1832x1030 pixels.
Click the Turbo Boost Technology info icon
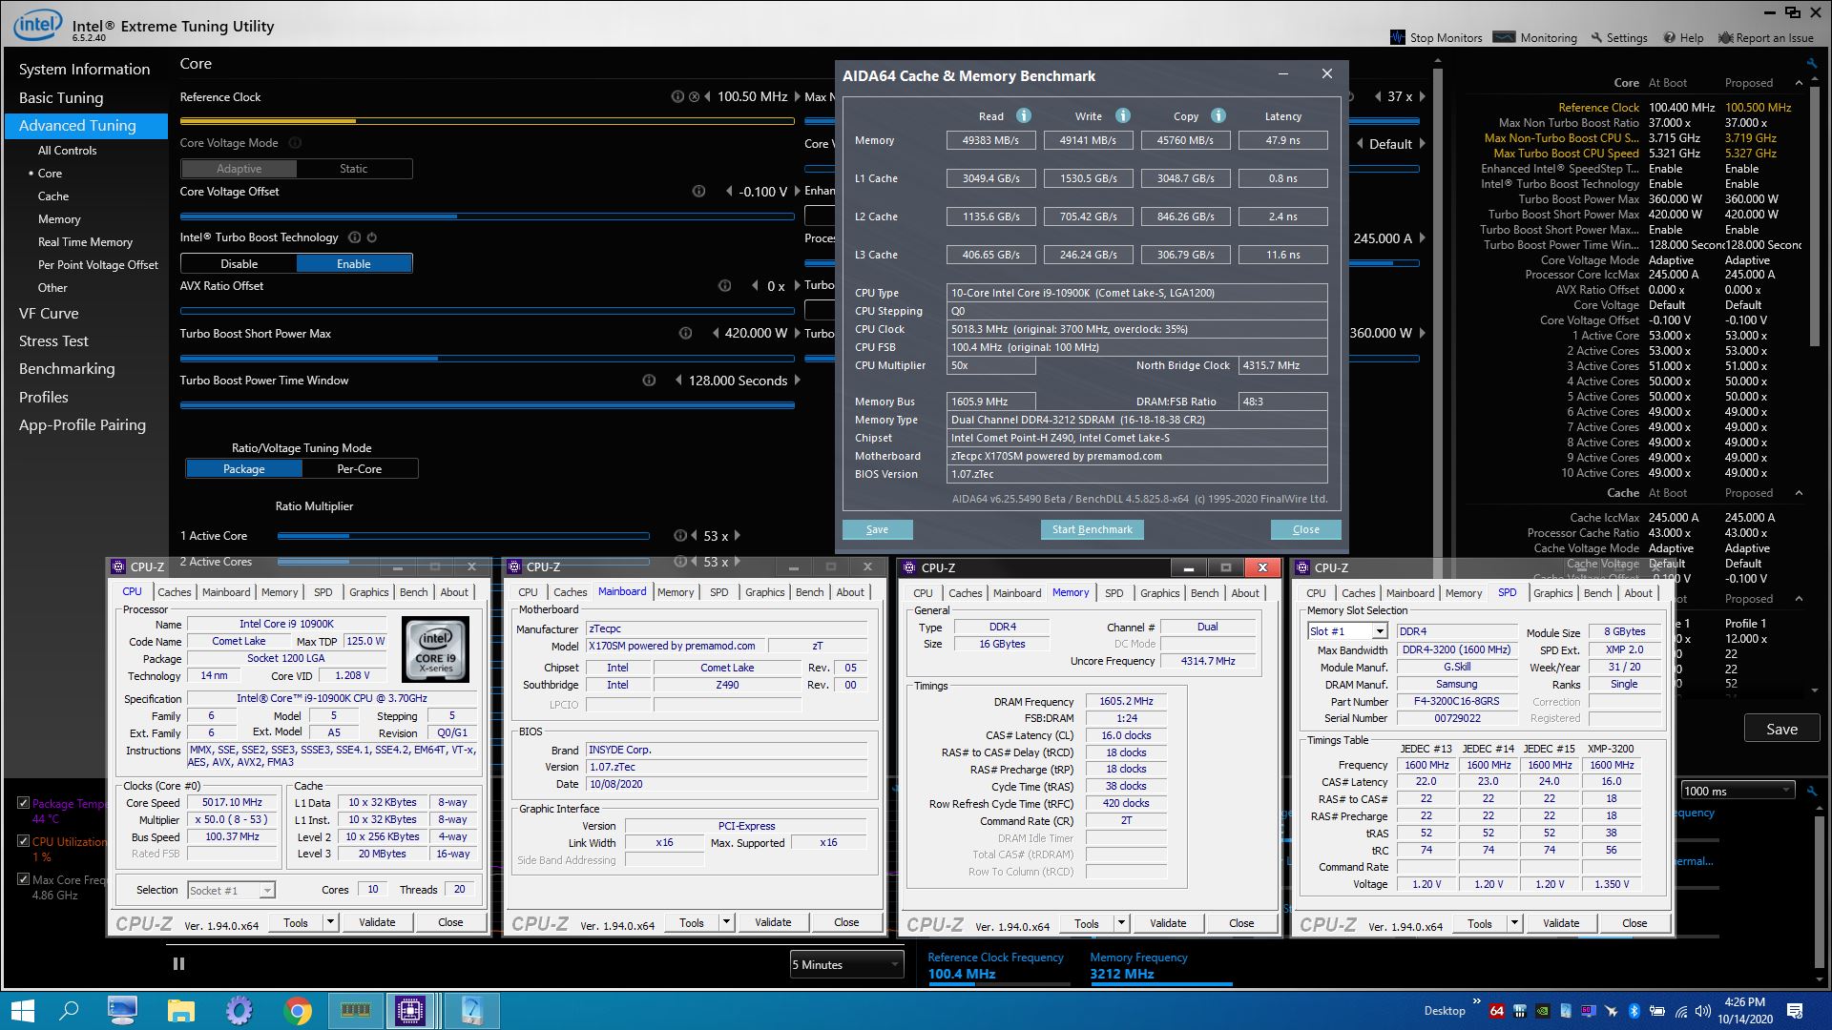coord(355,237)
